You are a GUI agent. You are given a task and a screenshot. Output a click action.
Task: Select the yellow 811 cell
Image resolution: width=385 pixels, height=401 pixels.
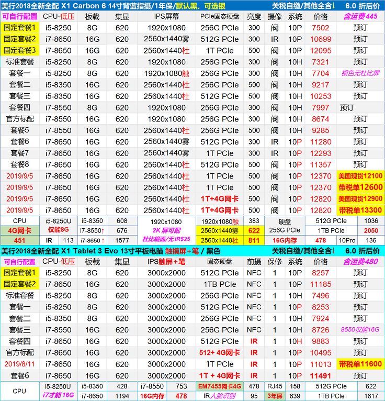tap(254, 240)
